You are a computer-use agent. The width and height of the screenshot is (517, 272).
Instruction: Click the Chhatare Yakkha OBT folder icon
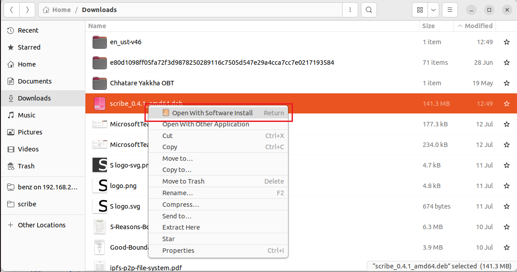click(x=99, y=83)
